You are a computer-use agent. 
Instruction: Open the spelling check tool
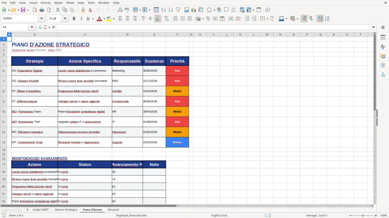click(126, 9)
